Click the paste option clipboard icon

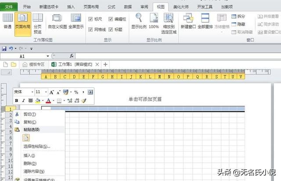(26, 138)
